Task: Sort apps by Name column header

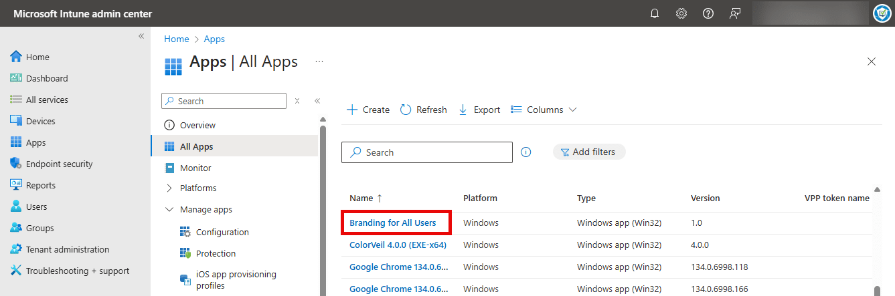Action: click(361, 198)
